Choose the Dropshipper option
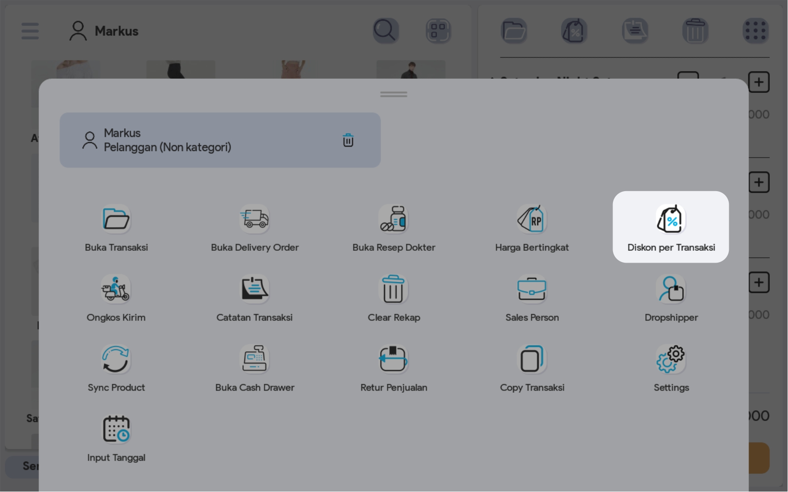 670,289
